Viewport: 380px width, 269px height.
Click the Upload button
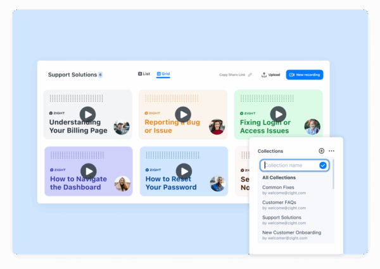[x=270, y=75]
